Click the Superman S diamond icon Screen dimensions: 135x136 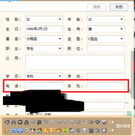click(x=91, y=122)
